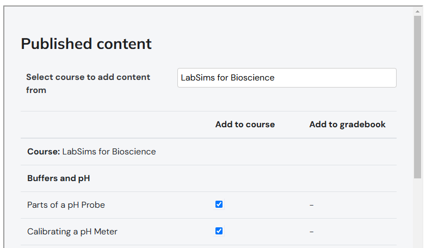Click the Parts of a pH Probe title
This screenshot has height=248, width=426.
pyautogui.click(x=66, y=205)
